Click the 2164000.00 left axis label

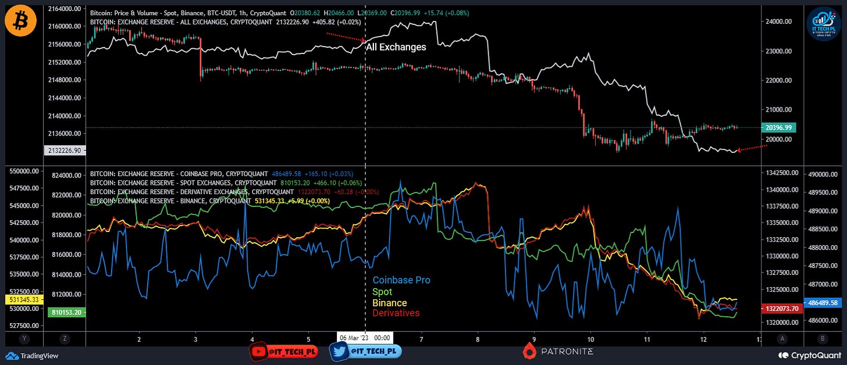(64, 9)
